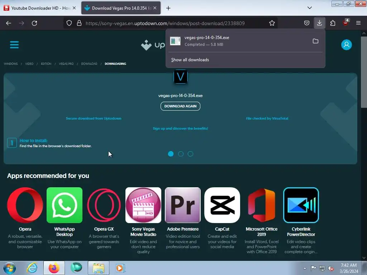Show hidden system tray icons
The image size is (367, 275).
point(305,268)
